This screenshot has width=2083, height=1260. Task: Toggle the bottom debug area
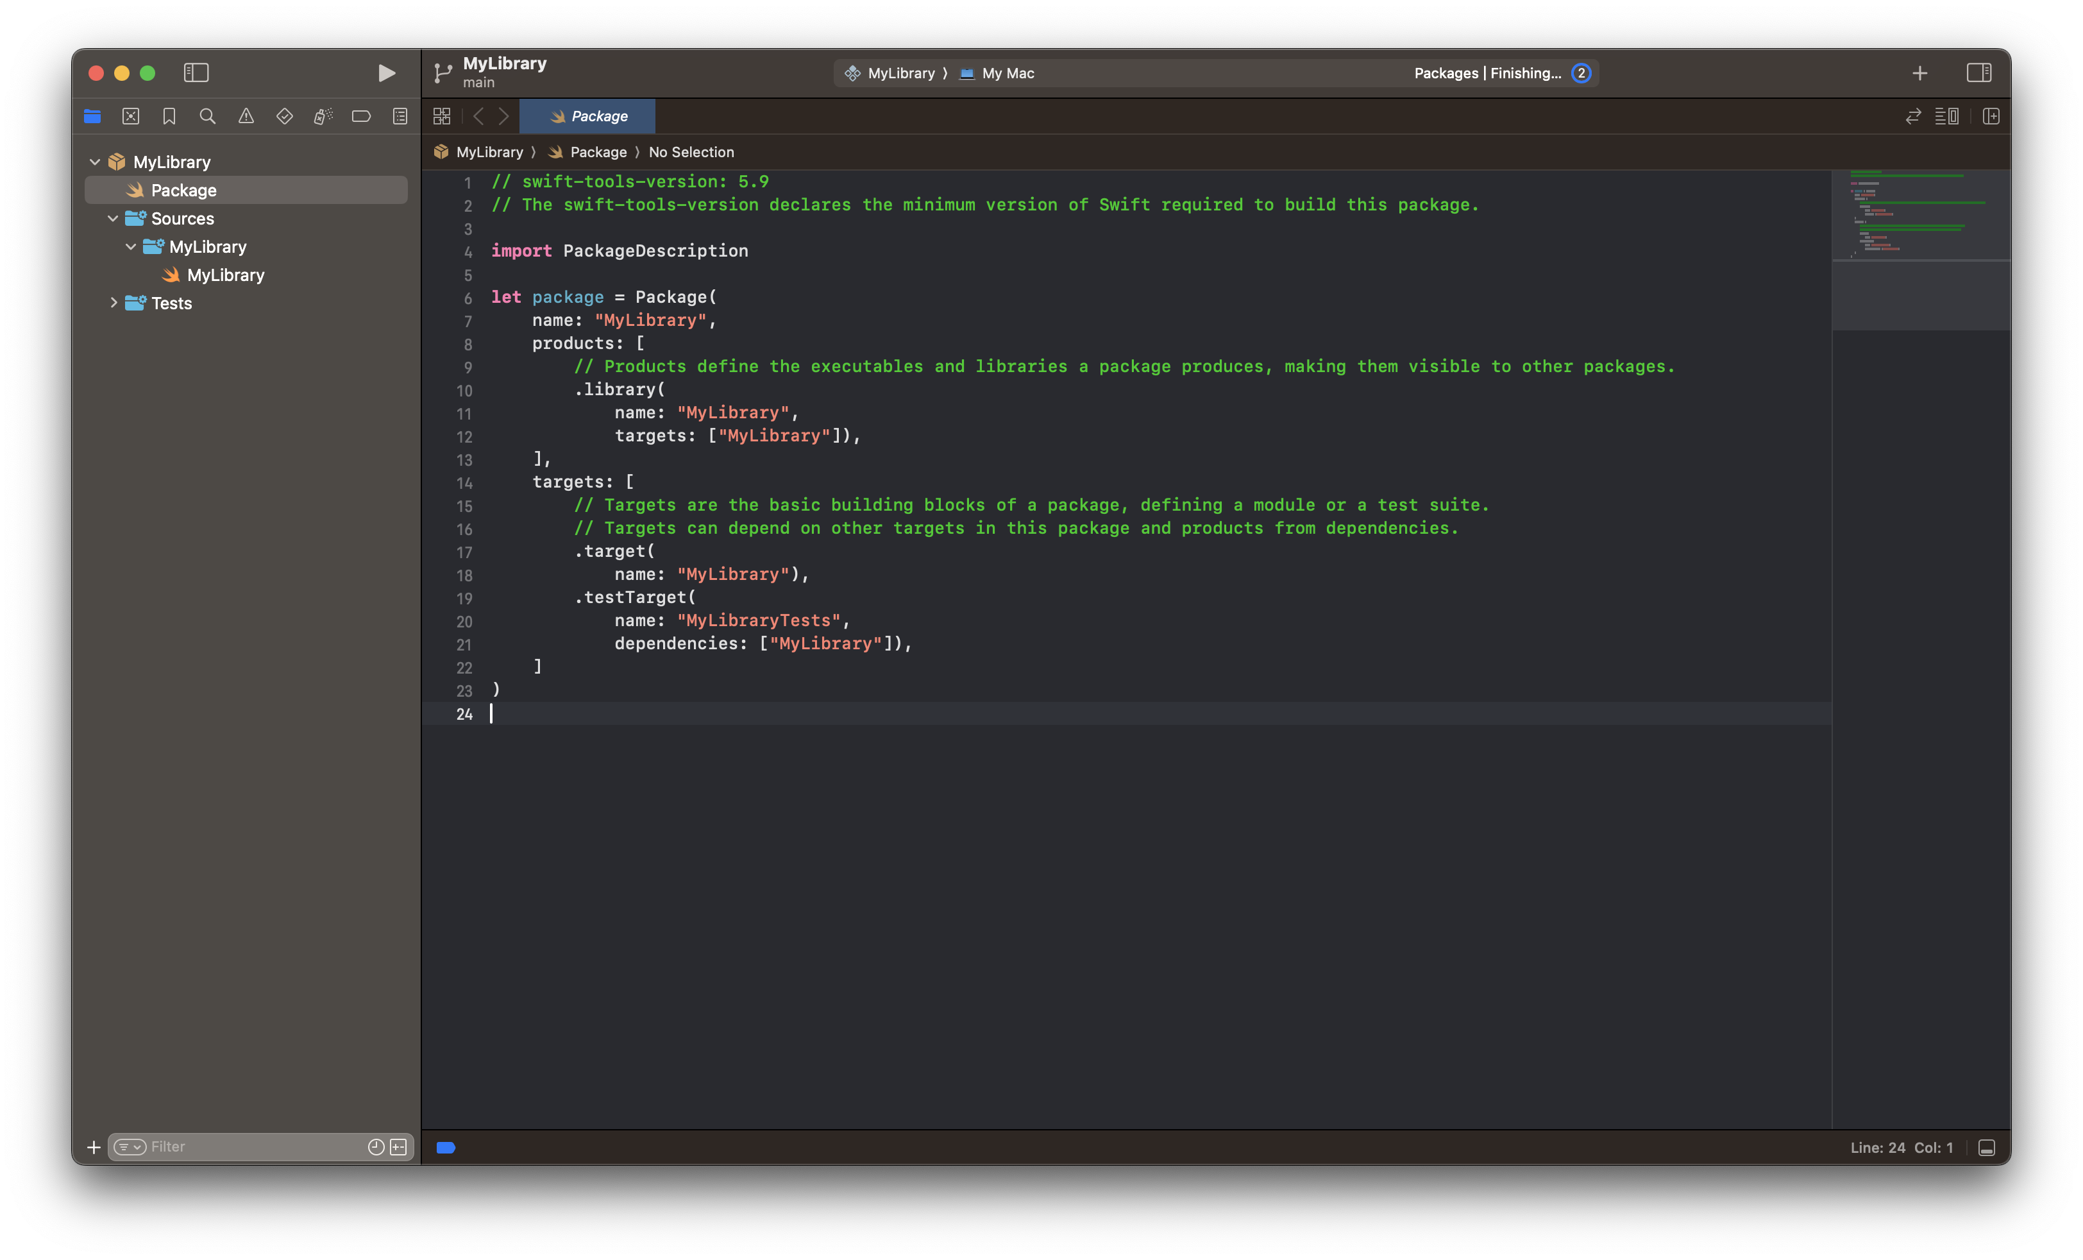coord(1987,1148)
